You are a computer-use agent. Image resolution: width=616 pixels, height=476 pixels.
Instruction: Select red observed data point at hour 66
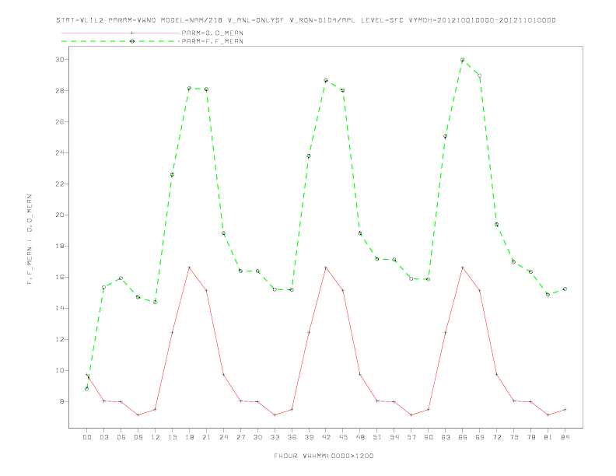(x=463, y=268)
